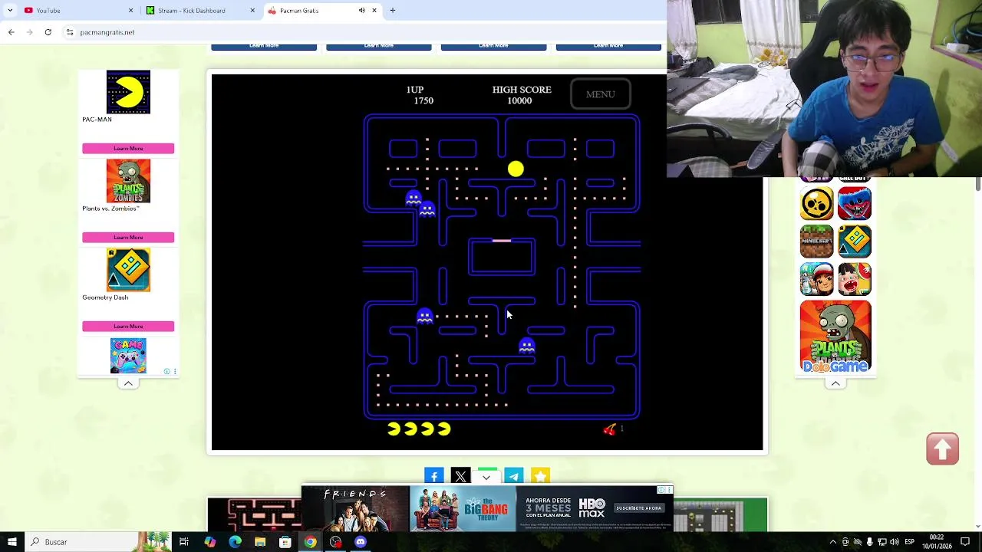982x552 pixels.
Task: Open the Huggy Wuggy game icon
Action: tap(855, 203)
